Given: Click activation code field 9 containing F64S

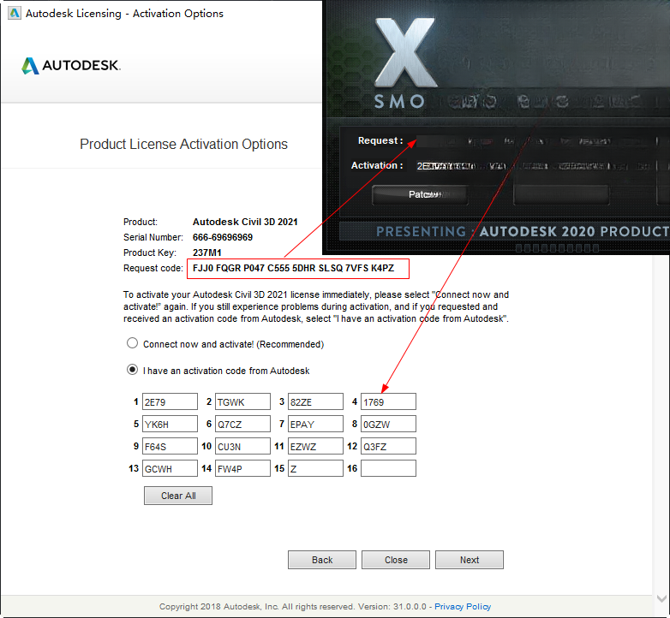Looking at the screenshot, I should (x=170, y=446).
